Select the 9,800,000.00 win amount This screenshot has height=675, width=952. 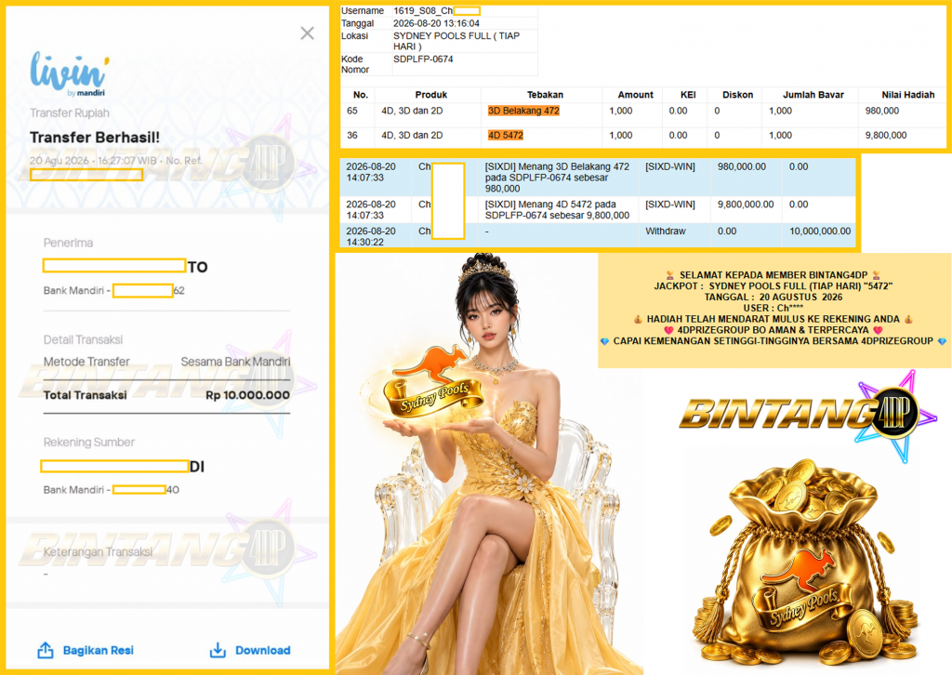(x=746, y=205)
